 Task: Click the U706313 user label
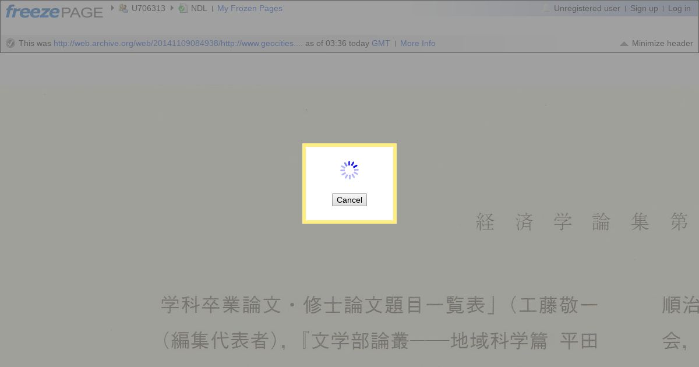tap(149, 8)
